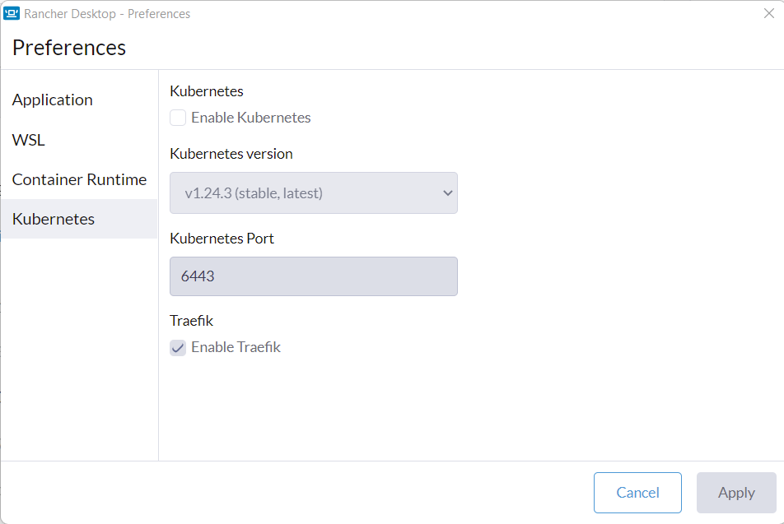Click v1.24.3 (stable, latest) text
The width and height of the screenshot is (784, 524).
coord(254,193)
